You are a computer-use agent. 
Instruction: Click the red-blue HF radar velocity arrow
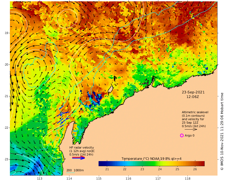pos(78,158)
